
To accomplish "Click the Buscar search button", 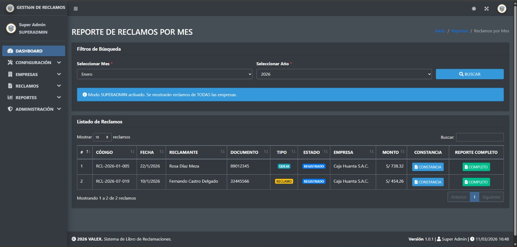I will pos(470,74).
